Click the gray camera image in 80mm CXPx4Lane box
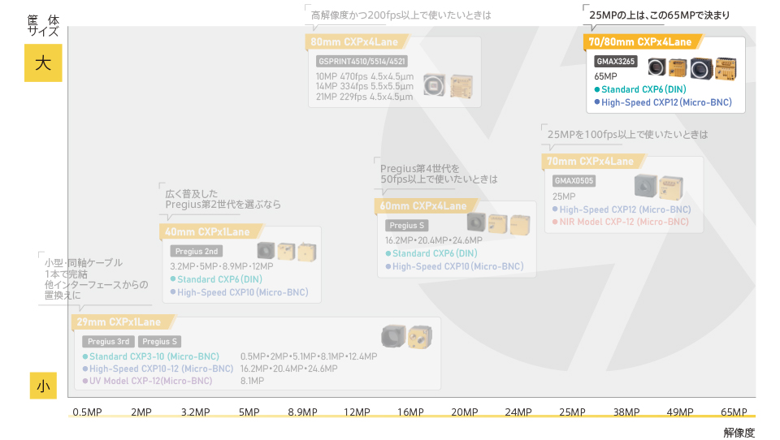Viewport: 780px width, 440px height. coord(435,85)
